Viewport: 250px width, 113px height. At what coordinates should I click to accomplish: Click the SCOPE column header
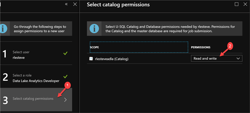coord(139,47)
